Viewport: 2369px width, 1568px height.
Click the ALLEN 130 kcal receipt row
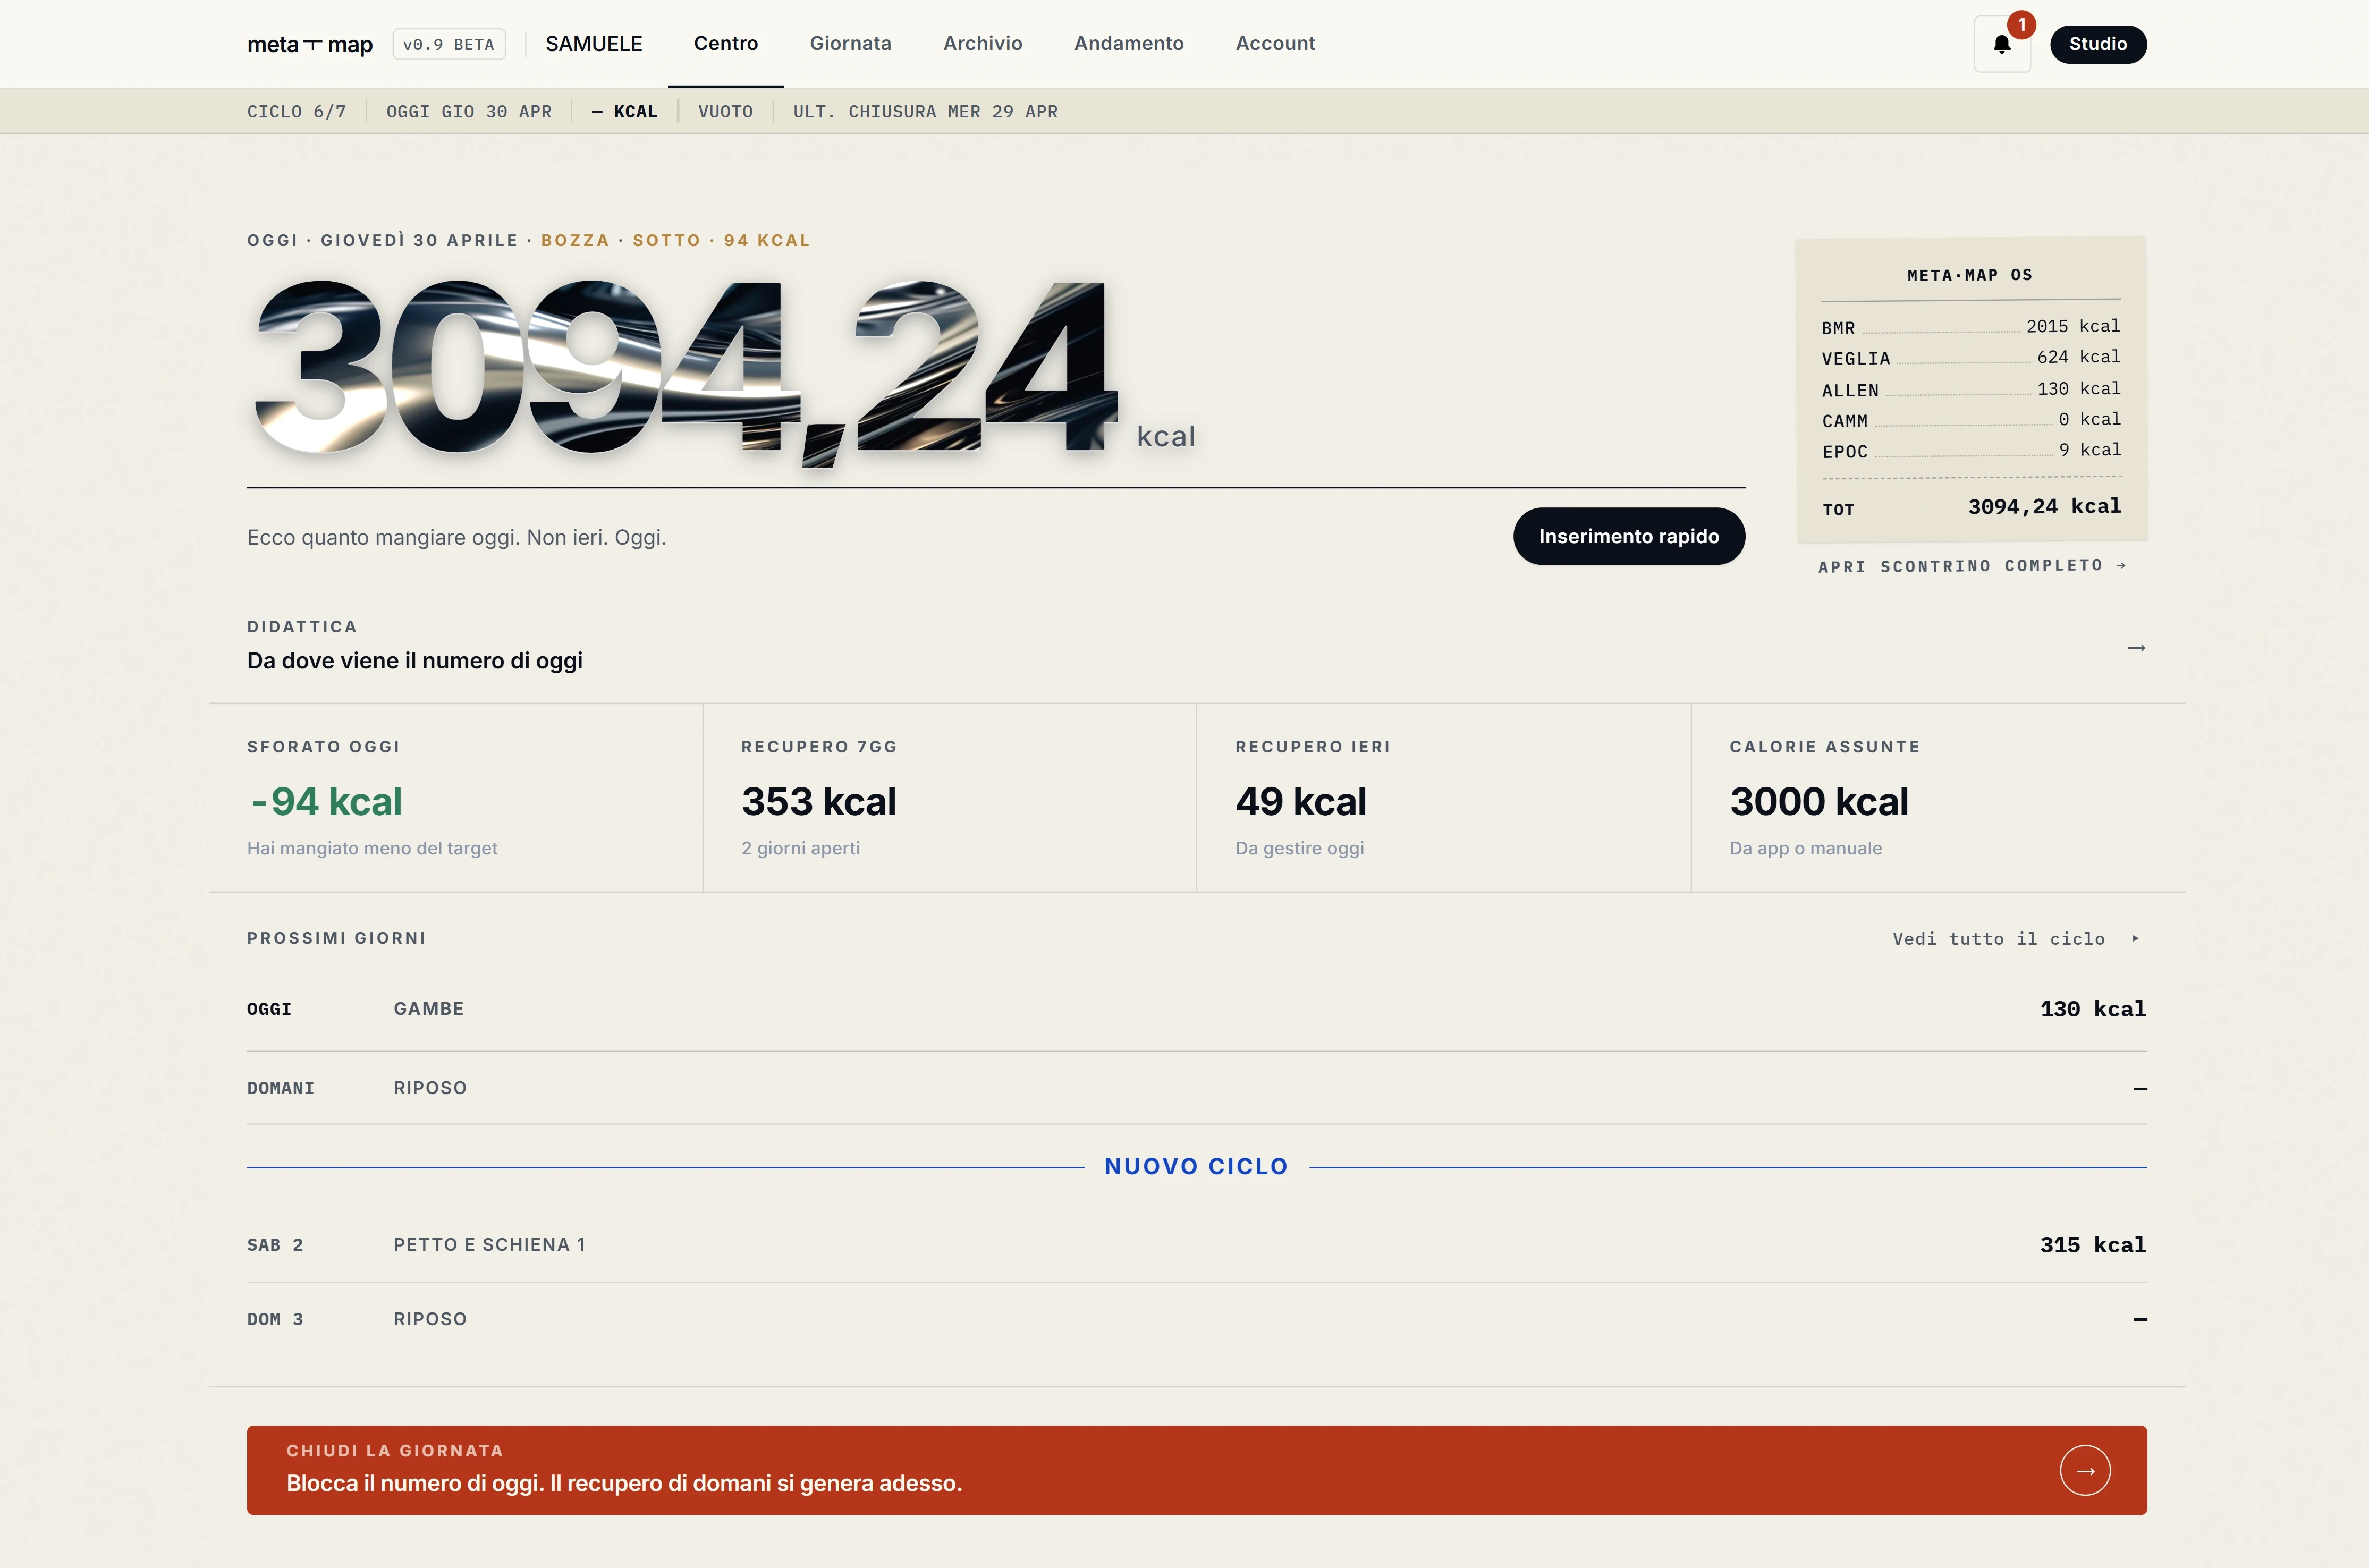1970,389
